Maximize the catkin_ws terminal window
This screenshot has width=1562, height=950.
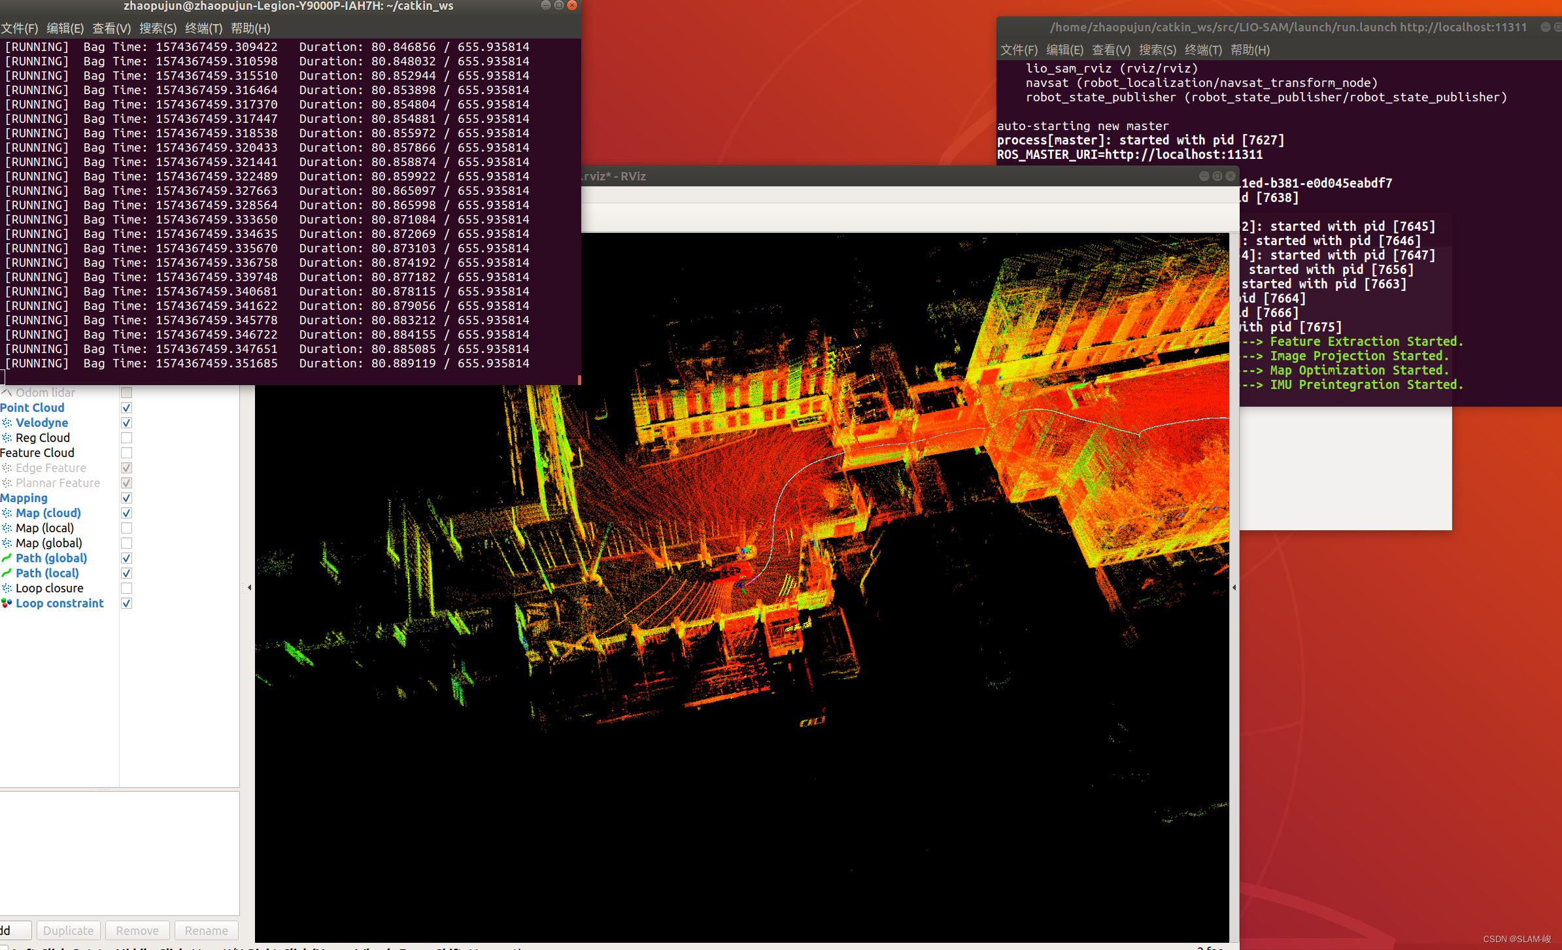click(x=559, y=5)
